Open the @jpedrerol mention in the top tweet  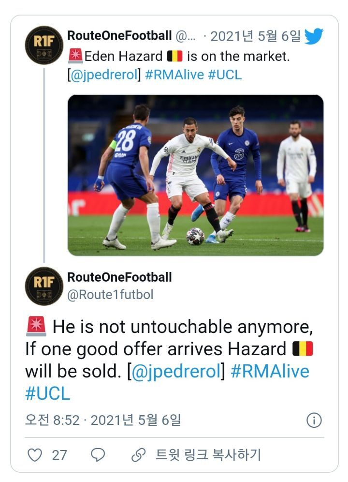(104, 75)
